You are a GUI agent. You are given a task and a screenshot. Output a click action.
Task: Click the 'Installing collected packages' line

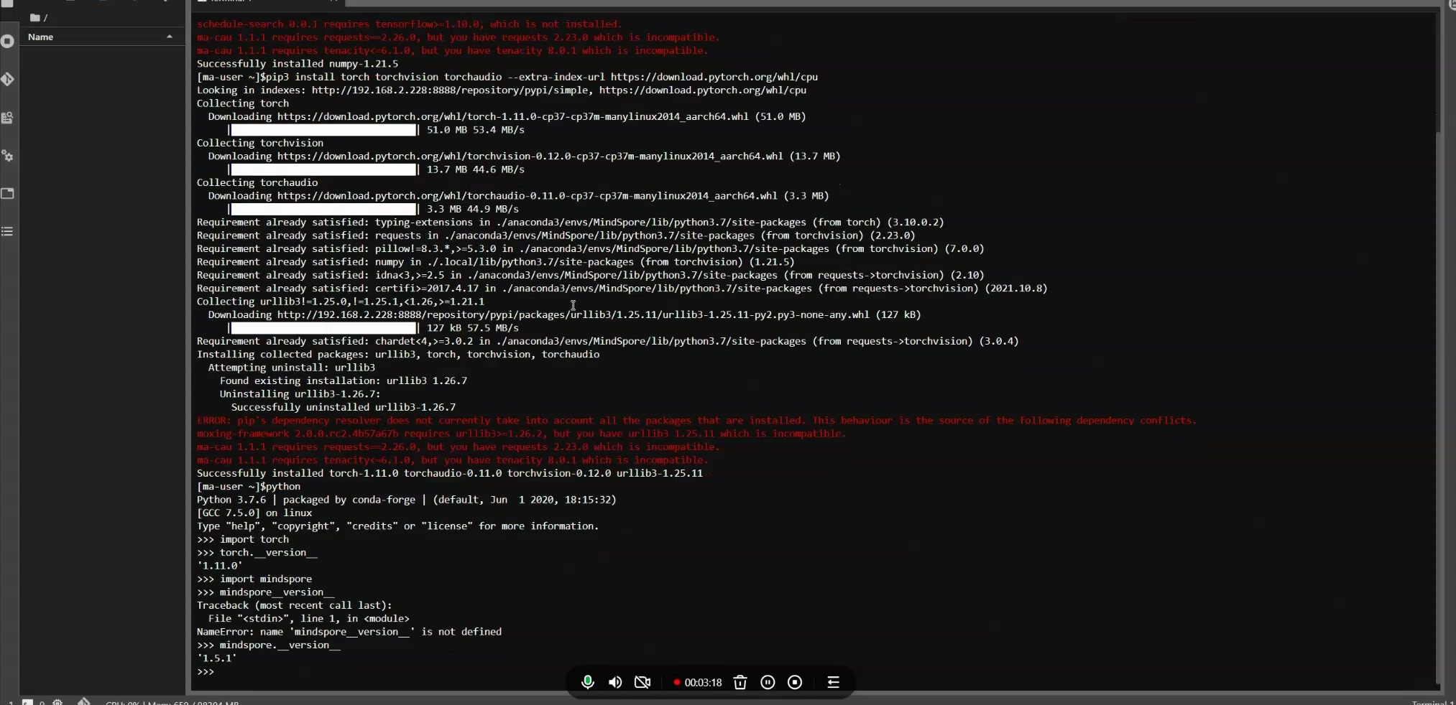398,355
